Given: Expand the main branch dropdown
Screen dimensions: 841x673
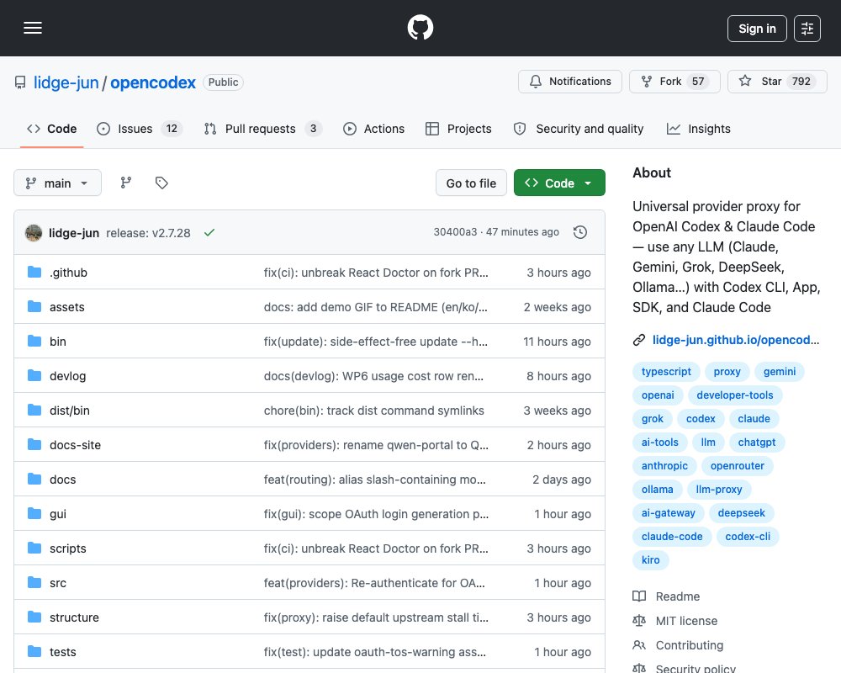Looking at the screenshot, I should click(57, 183).
